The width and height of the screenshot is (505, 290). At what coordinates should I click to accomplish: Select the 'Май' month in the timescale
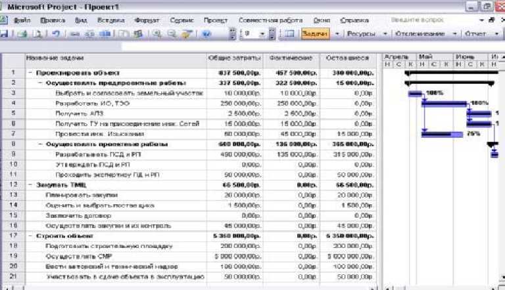435,57
